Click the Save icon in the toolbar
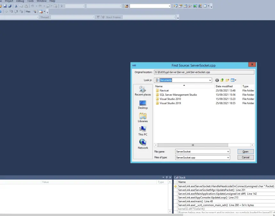Viewport: 275px width, 216px height. (5, 6)
